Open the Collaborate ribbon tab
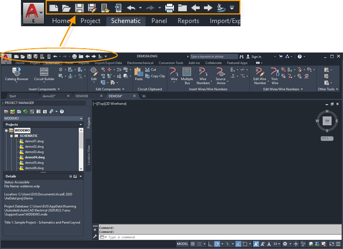This screenshot has height=249, width=343. (213, 63)
